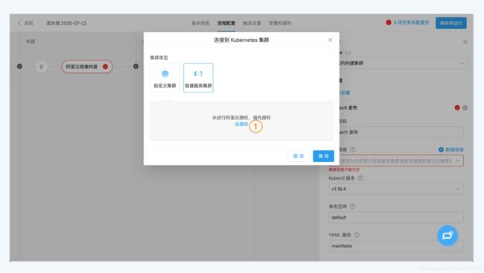The width and height of the screenshot is (484, 273).
Task: Click the back arrow 返回
Action: pyautogui.click(x=25, y=23)
